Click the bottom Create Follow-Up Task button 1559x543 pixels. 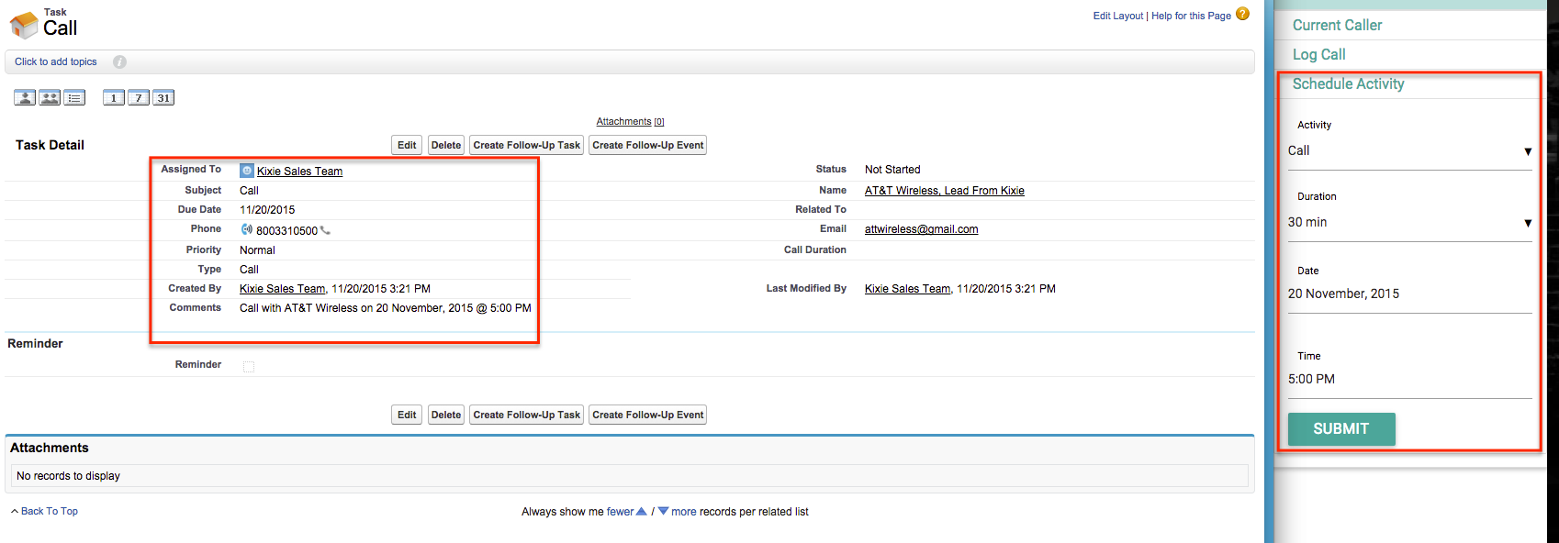(x=527, y=415)
